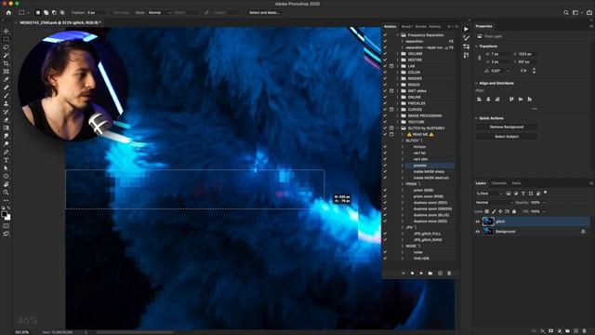Click Add to selection mode icon
Image resolution: width=595 pixels, height=335 pixels.
coord(46,12)
